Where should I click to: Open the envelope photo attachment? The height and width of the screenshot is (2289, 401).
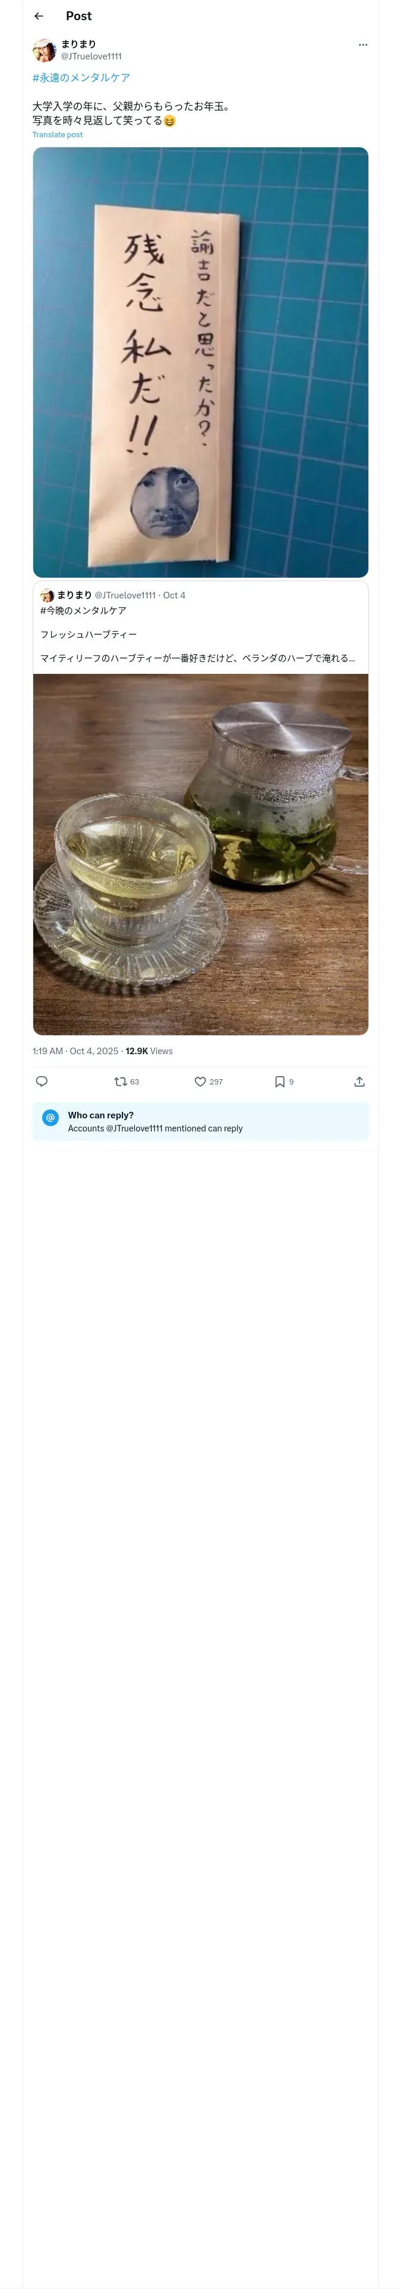pyautogui.click(x=200, y=362)
